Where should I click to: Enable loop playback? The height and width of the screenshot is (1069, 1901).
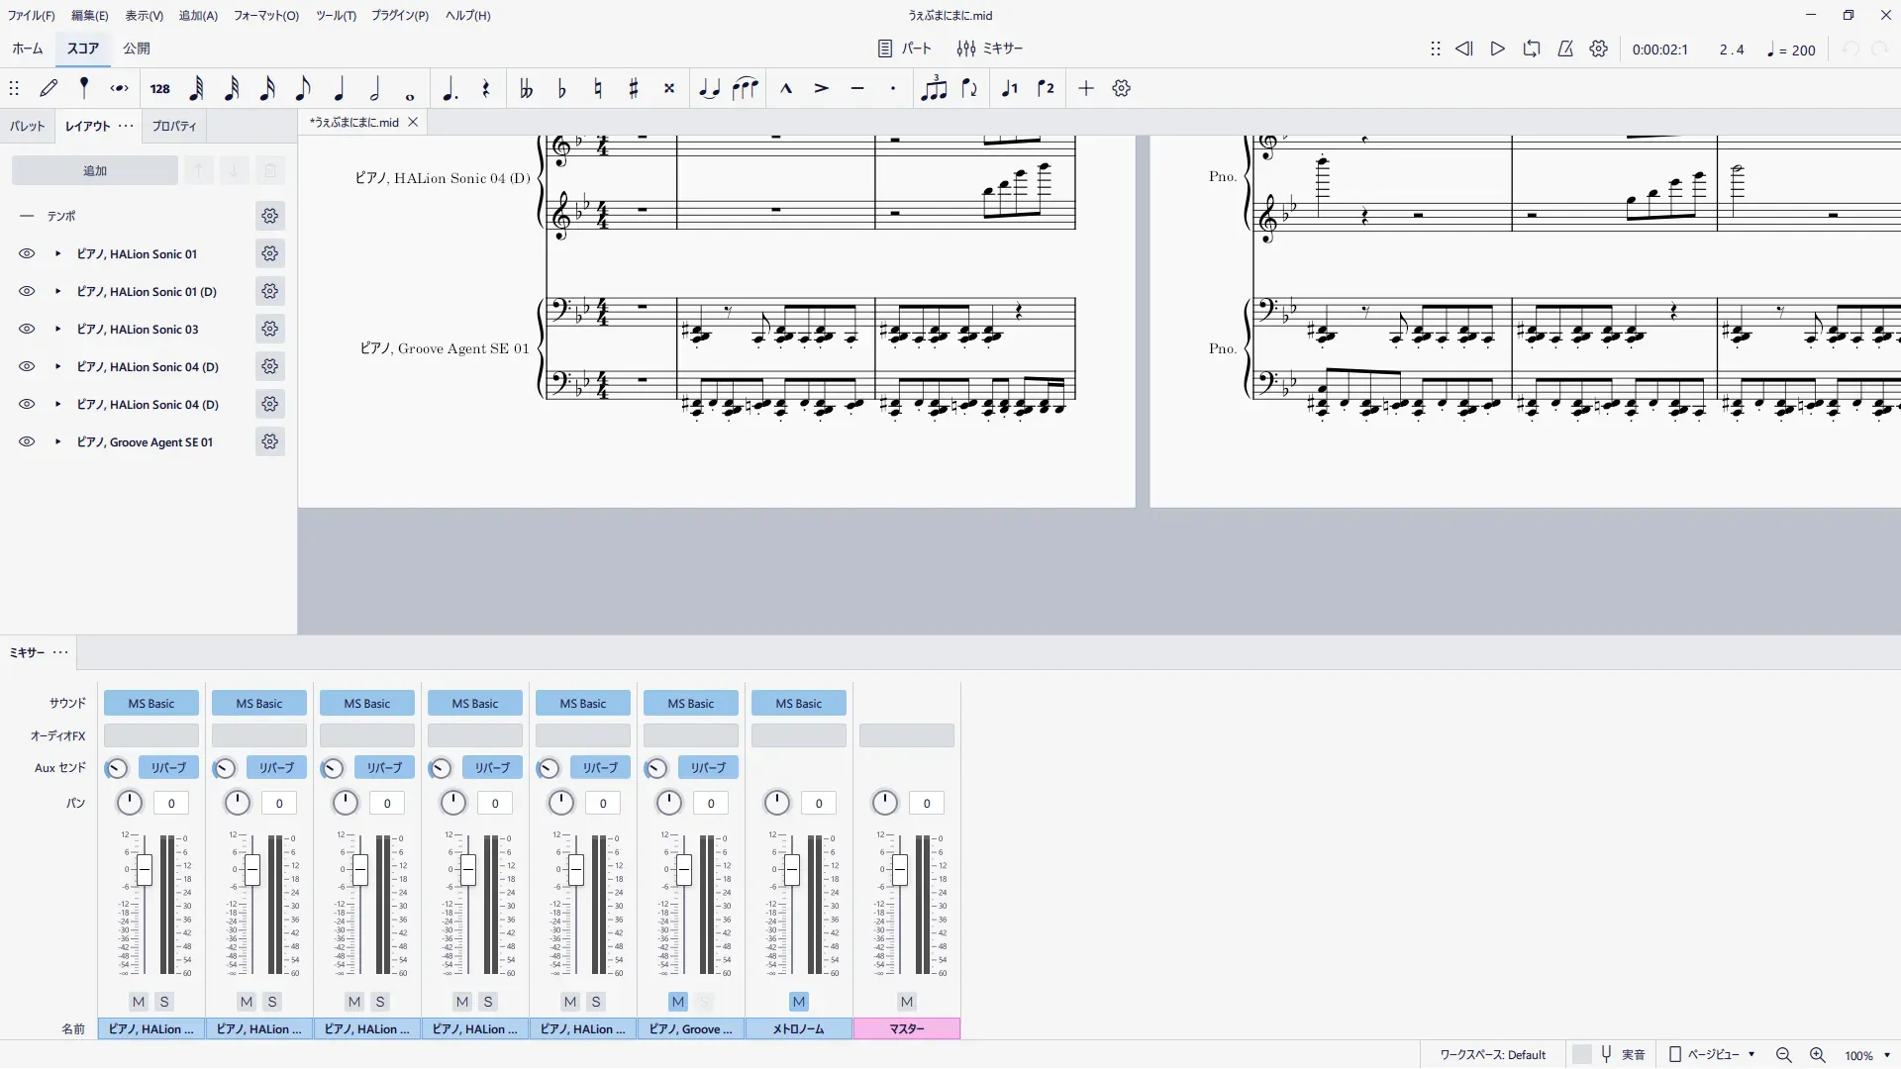pyautogui.click(x=1532, y=49)
